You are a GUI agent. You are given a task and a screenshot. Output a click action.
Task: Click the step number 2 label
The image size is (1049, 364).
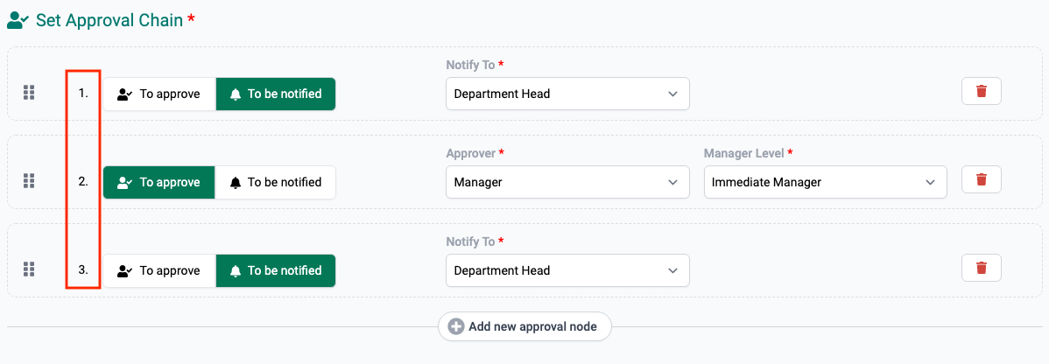[x=83, y=182]
